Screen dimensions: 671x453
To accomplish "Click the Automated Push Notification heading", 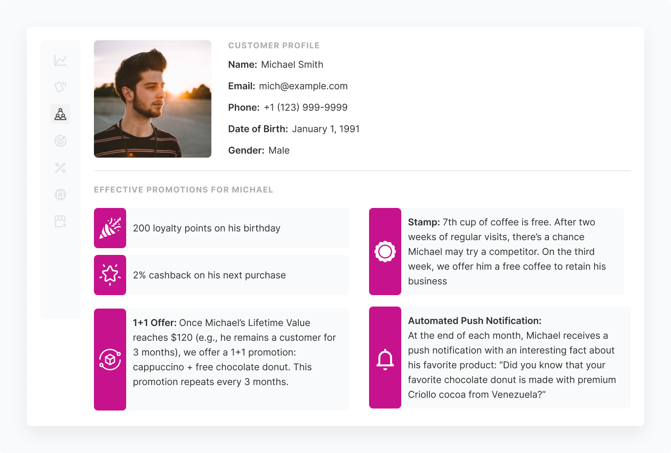I will pos(475,321).
